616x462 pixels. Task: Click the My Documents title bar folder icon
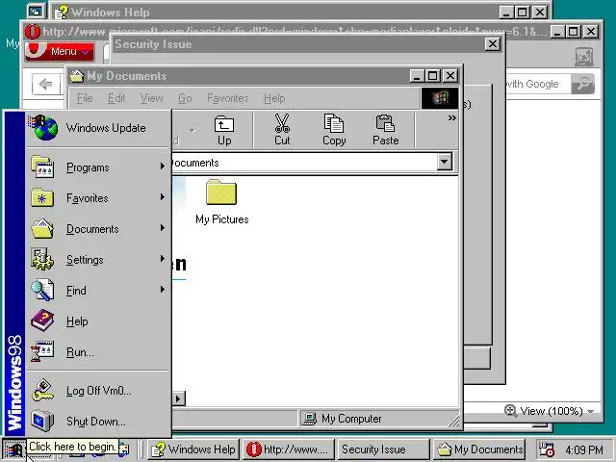pyautogui.click(x=77, y=76)
